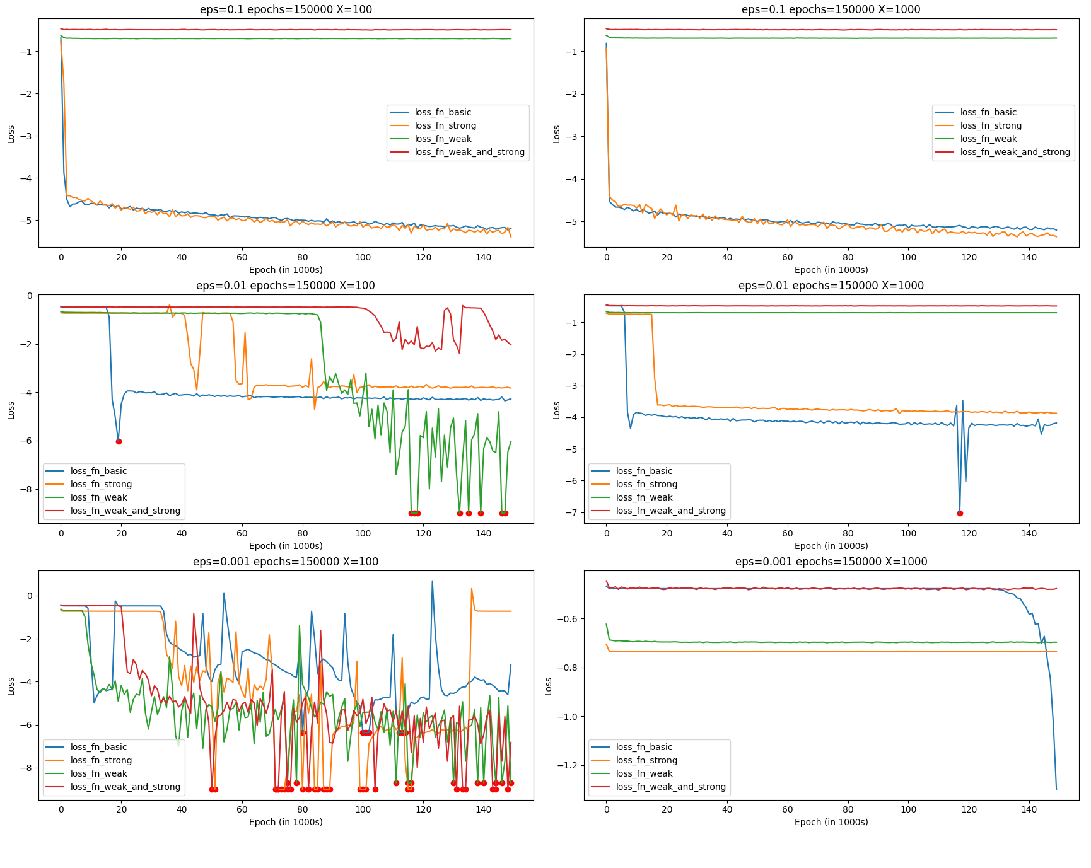Click the red marker at the blue dip, eps=0.01 X=100 plot
Image resolution: width=1091 pixels, height=868 pixels.
(x=119, y=441)
